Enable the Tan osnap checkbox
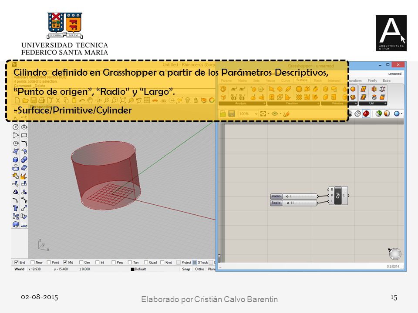The height and width of the screenshot is (313, 418). click(130, 263)
